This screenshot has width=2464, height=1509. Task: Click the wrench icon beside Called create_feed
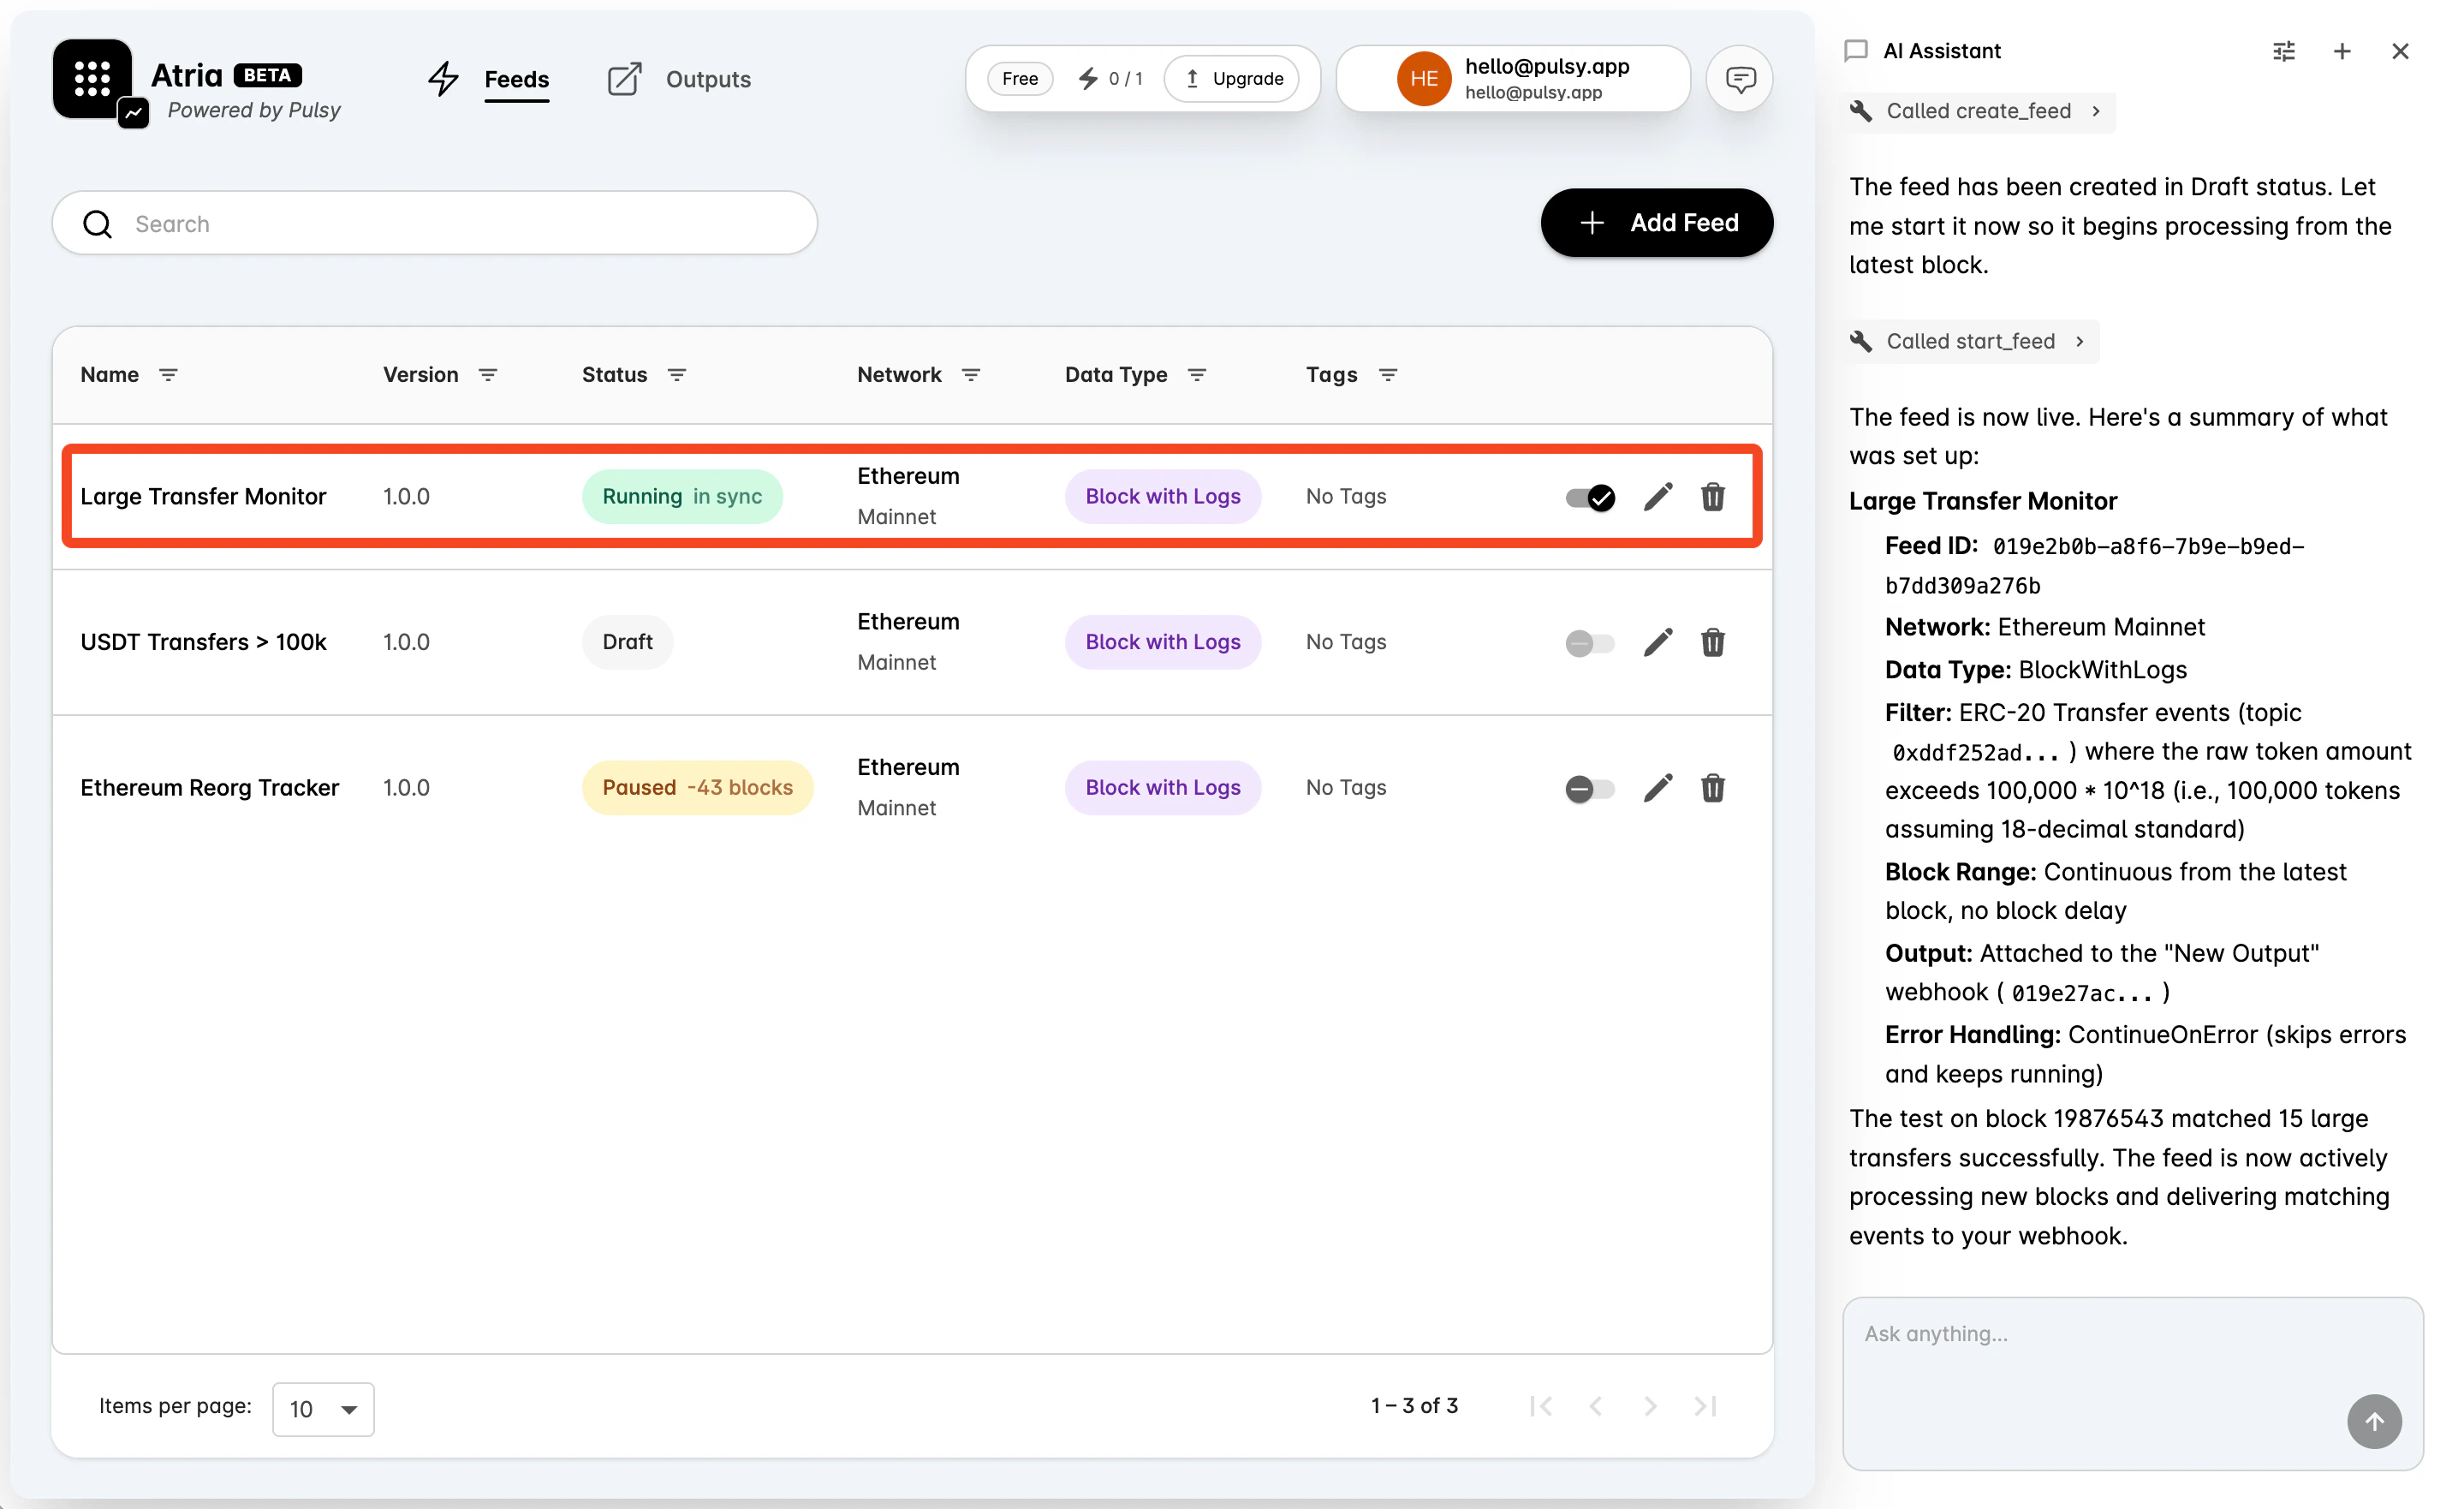pyautogui.click(x=1861, y=111)
